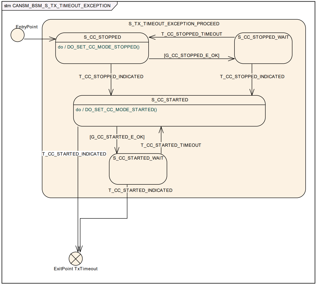This screenshot has height=286, width=317.
Task: Select the S_CC_STOPPED state box
Action: tap(102, 37)
